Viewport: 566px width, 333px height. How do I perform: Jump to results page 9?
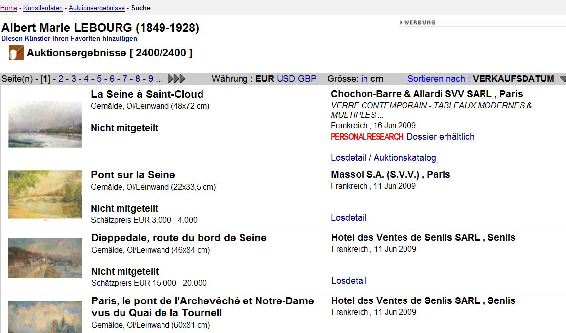[x=151, y=79]
